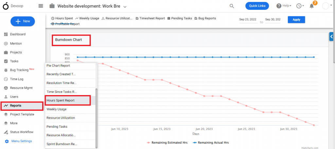Click the Sep 23, 2022 start date field

point(248,20)
